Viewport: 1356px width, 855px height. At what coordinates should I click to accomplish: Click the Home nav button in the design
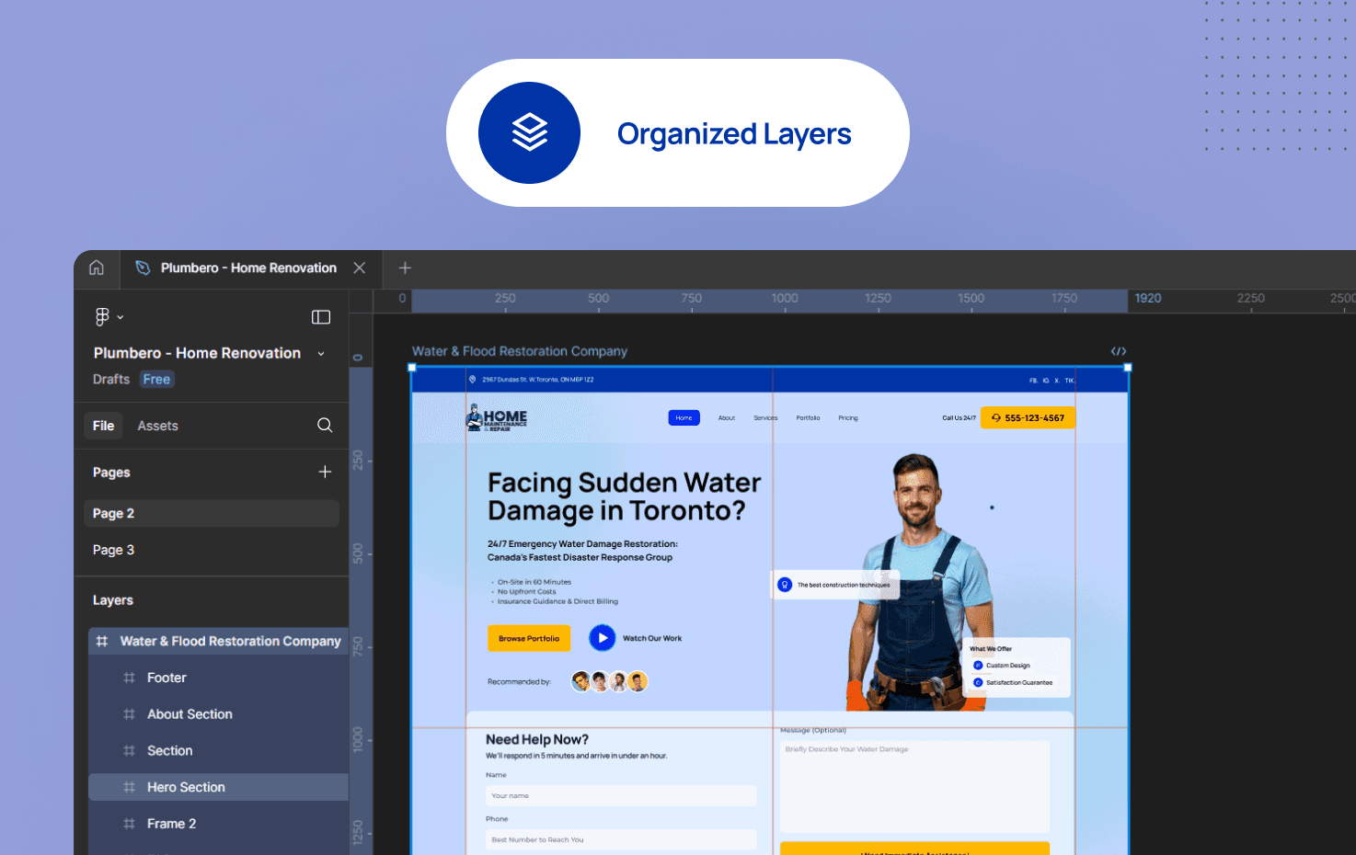coord(684,417)
